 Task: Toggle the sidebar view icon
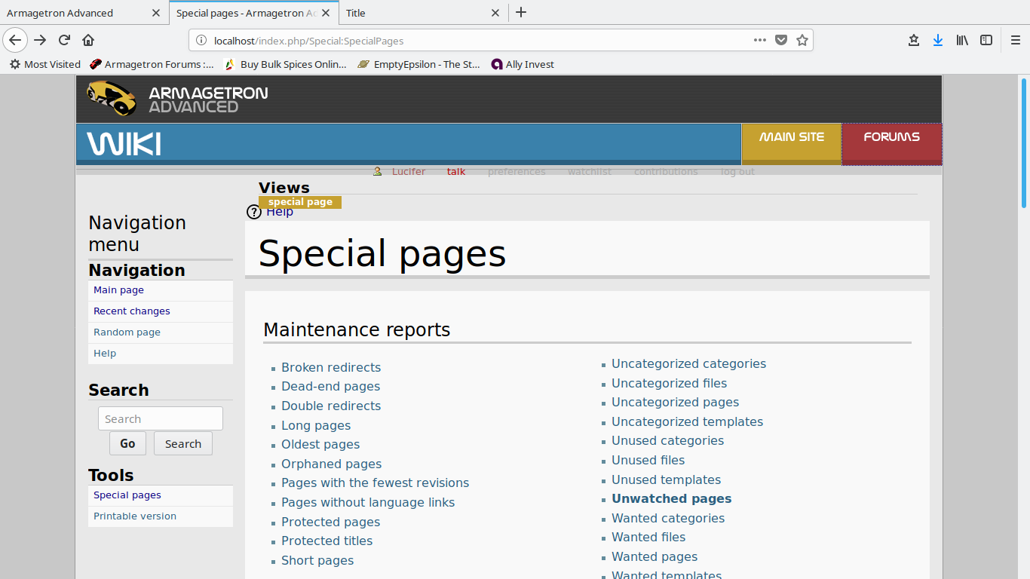tap(986, 40)
